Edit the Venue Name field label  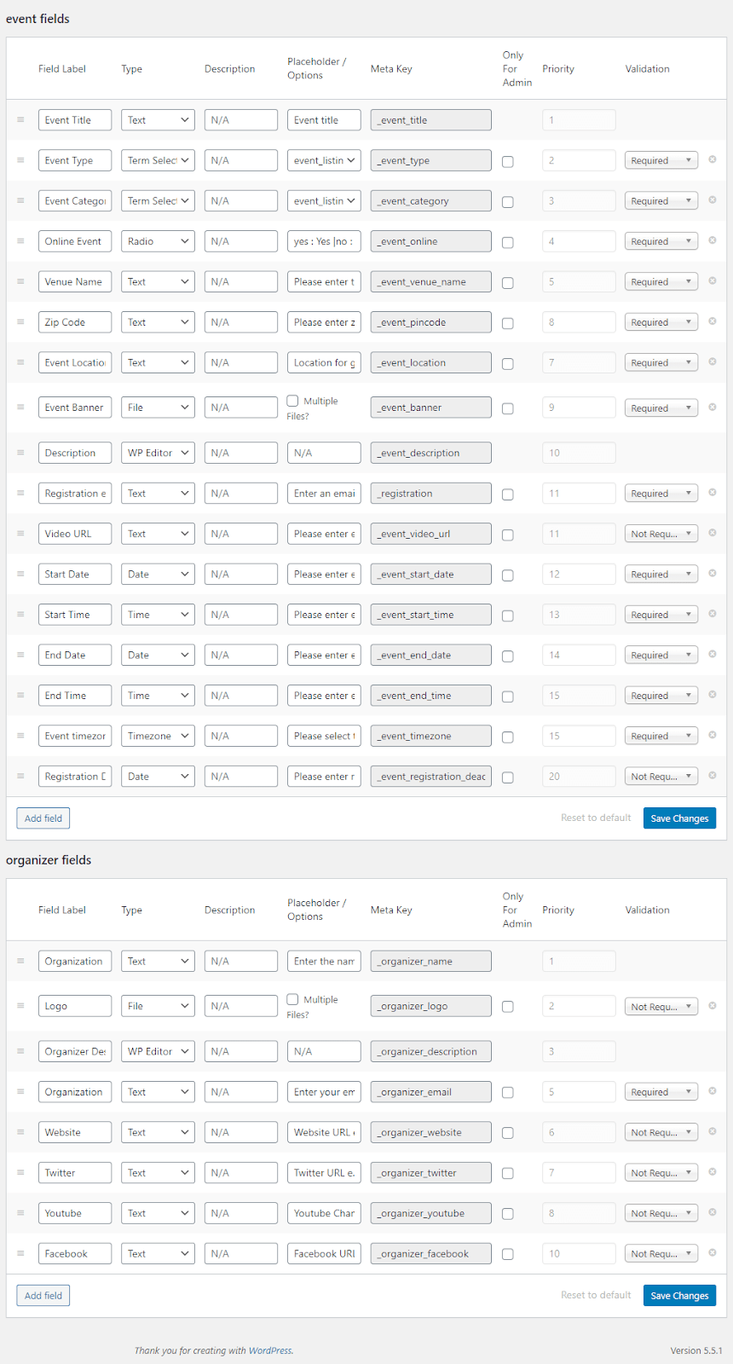click(75, 281)
